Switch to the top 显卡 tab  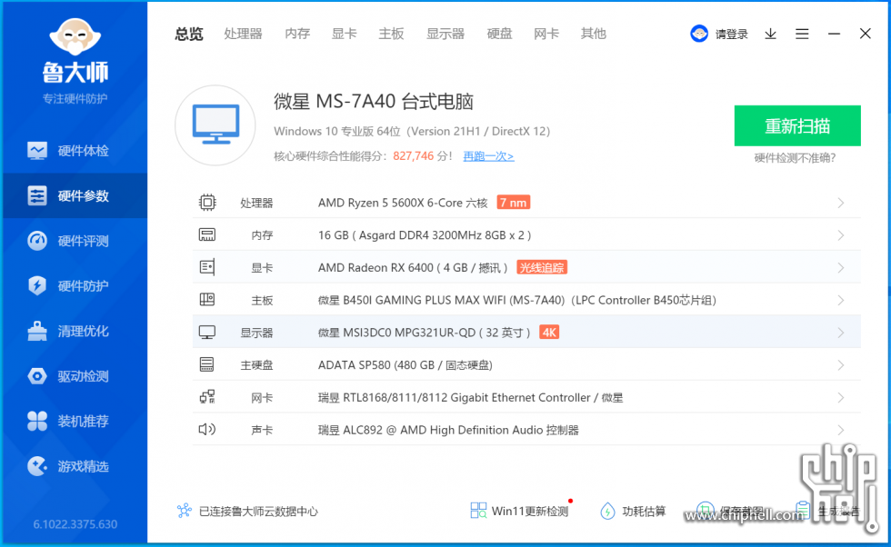tap(345, 35)
